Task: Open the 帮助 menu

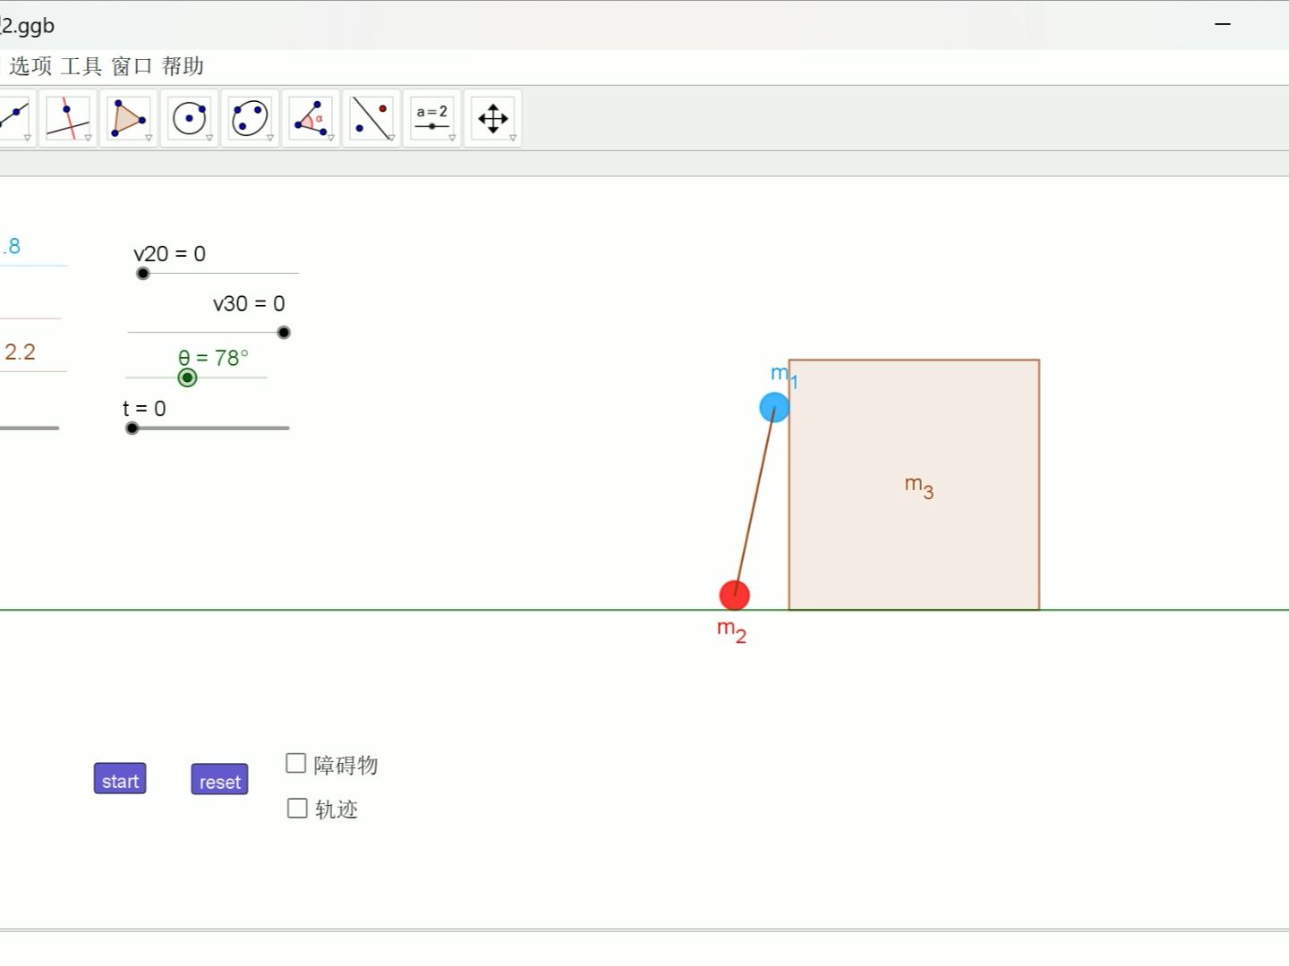Action: 184,65
